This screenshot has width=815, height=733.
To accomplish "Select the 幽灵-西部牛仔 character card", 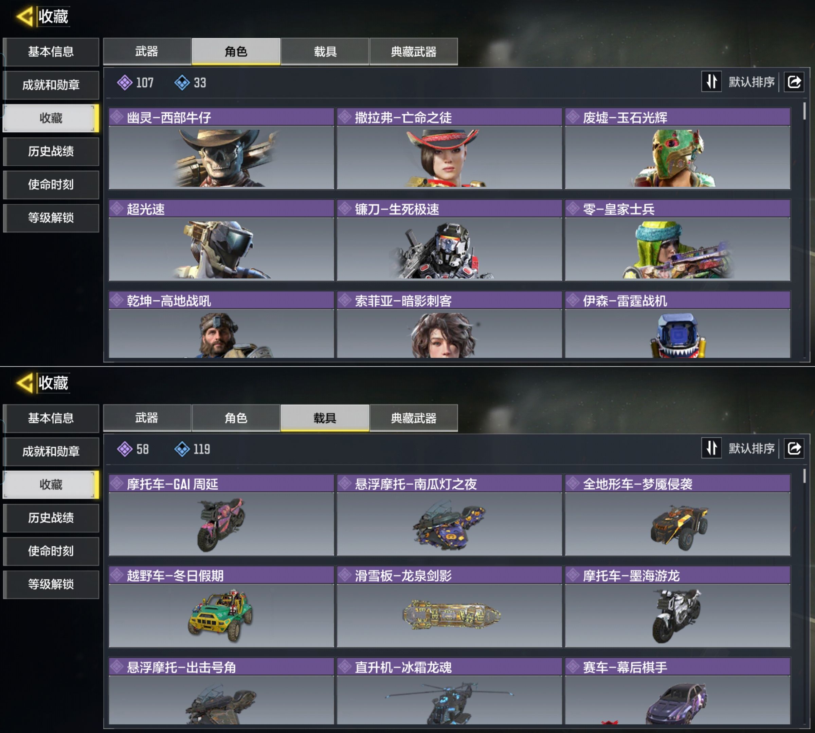I will point(221,149).
